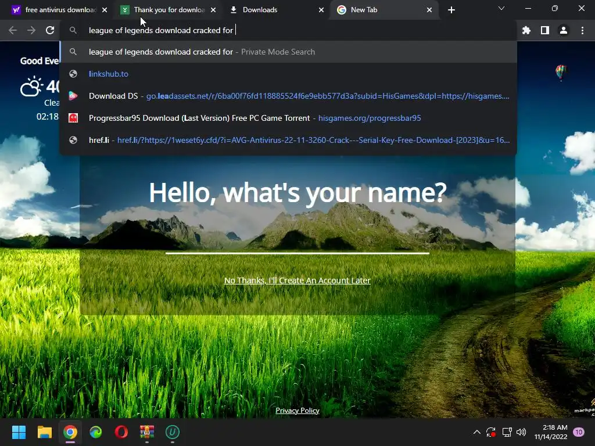This screenshot has width=595, height=446.
Task: Close the Downloads tab
Action: click(321, 10)
